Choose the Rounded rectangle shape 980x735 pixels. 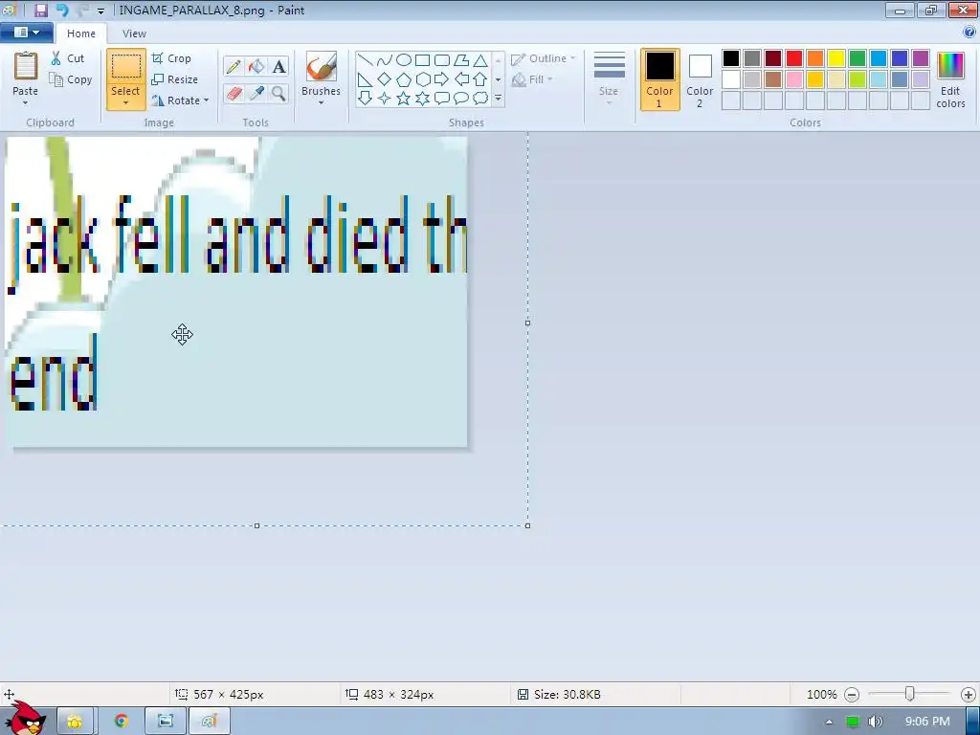pos(442,60)
